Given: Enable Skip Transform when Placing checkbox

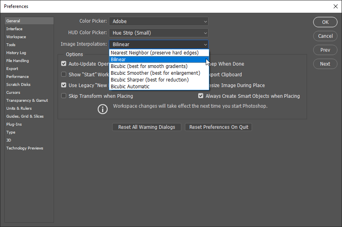Looking at the screenshot, I should tap(64, 96).
